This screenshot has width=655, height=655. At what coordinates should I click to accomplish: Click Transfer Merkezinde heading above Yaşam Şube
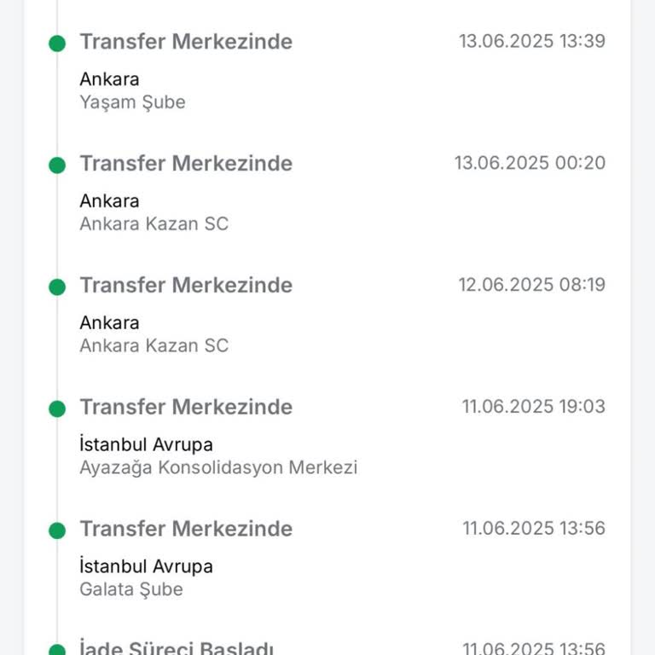tap(186, 42)
